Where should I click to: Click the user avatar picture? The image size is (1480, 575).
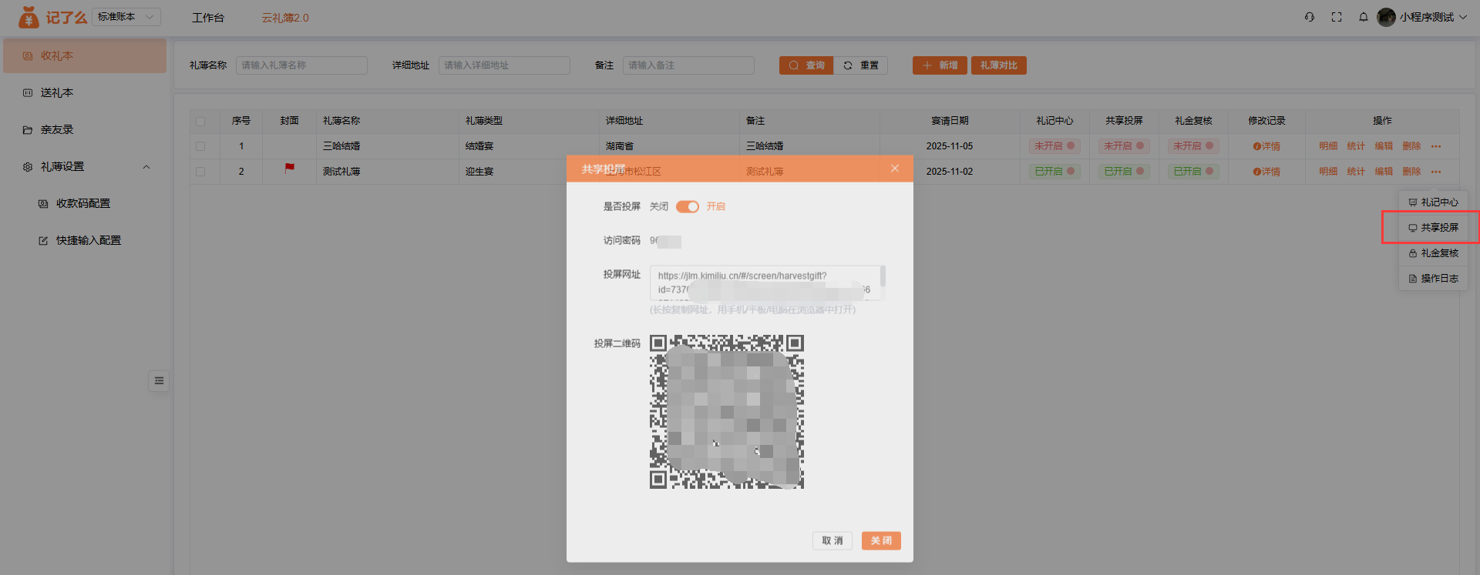1386,17
